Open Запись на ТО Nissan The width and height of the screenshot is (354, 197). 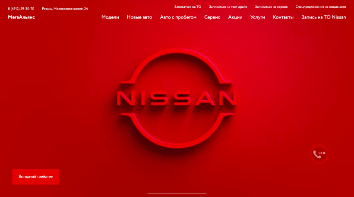323,17
